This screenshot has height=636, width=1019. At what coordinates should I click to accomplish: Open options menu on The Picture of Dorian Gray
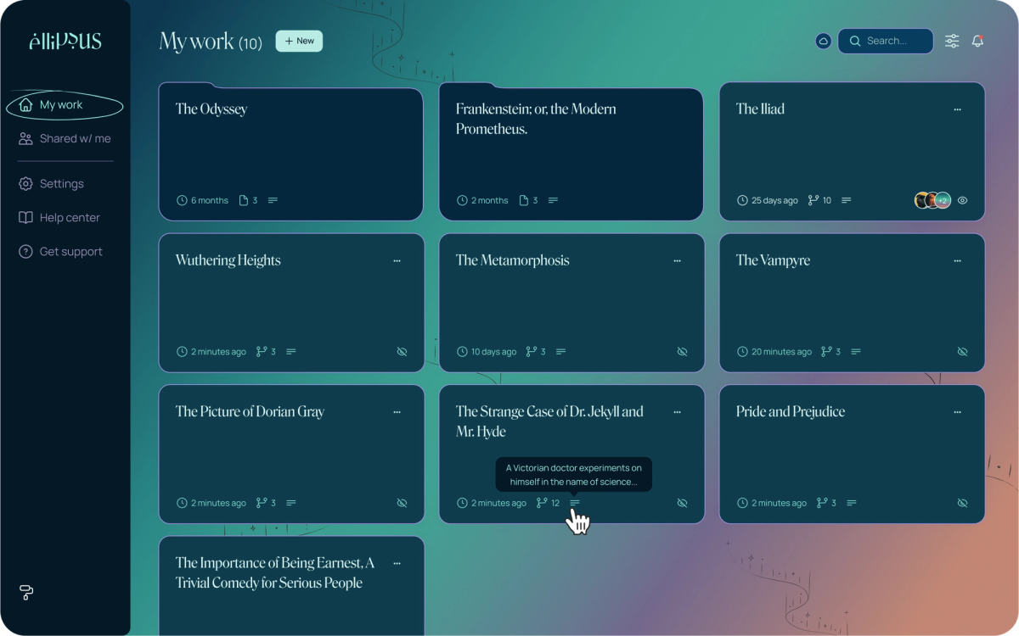(397, 411)
